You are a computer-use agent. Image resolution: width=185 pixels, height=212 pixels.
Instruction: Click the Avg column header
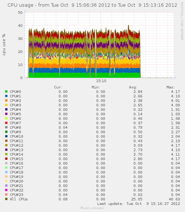pyautogui.click(x=133, y=87)
